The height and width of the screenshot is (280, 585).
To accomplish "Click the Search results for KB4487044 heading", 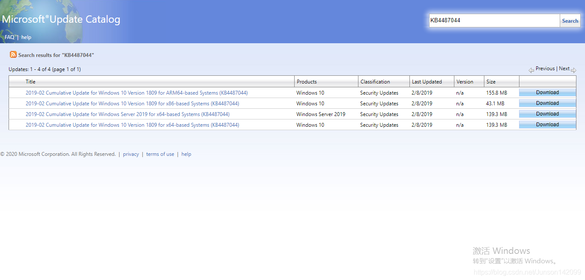I will point(56,55).
